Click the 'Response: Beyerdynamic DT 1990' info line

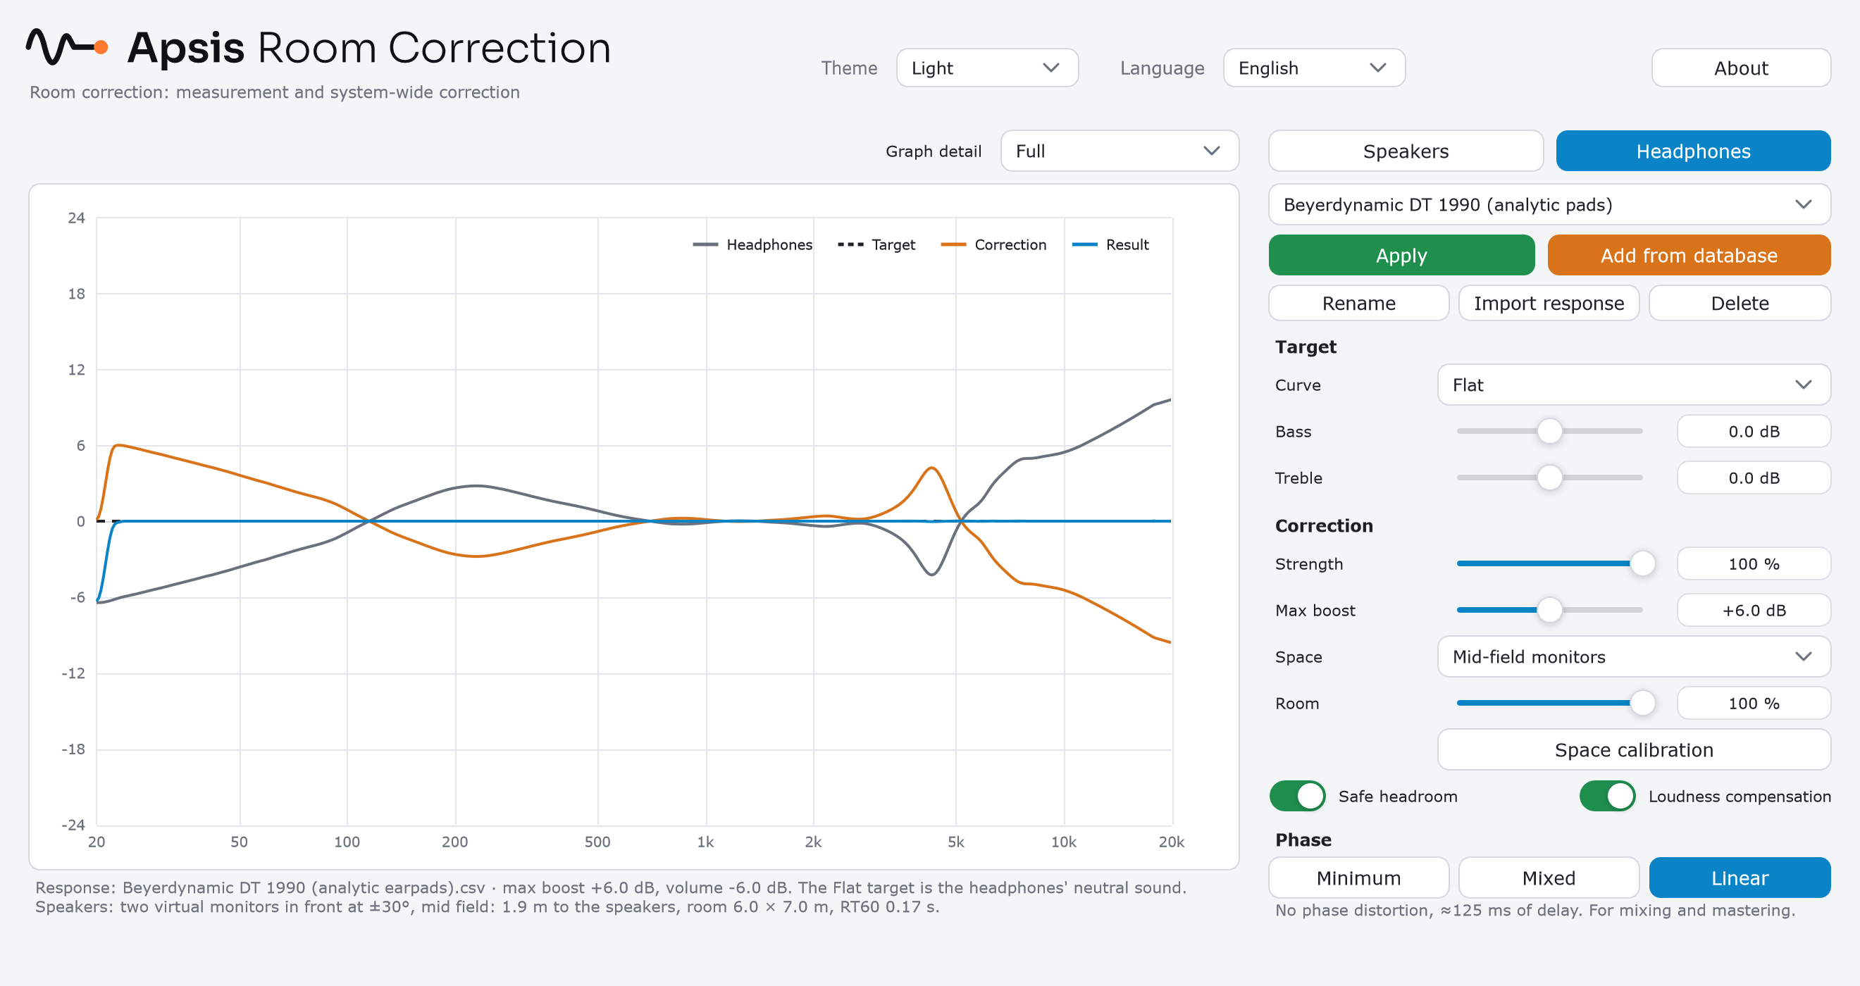(611, 887)
